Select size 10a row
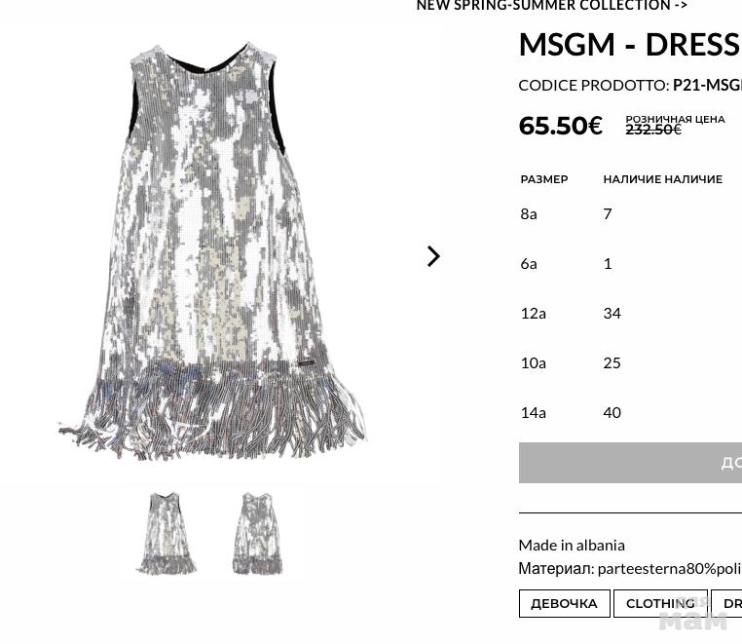The width and height of the screenshot is (742, 644). 630,363
